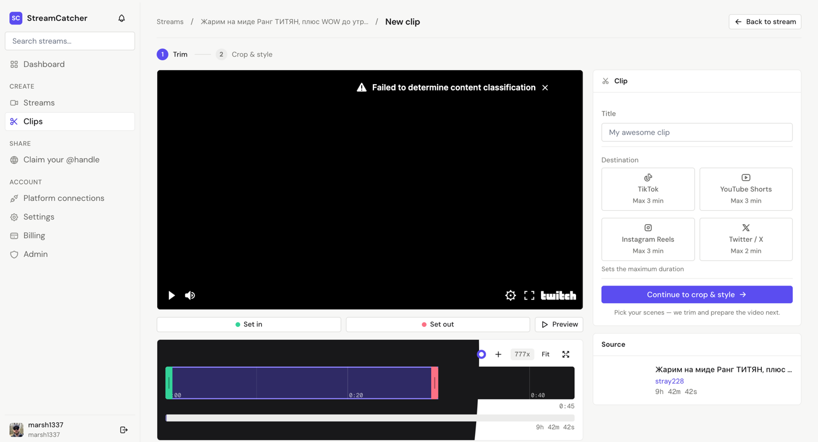Set the in point
Screen dimensions: 818x442
249,325
